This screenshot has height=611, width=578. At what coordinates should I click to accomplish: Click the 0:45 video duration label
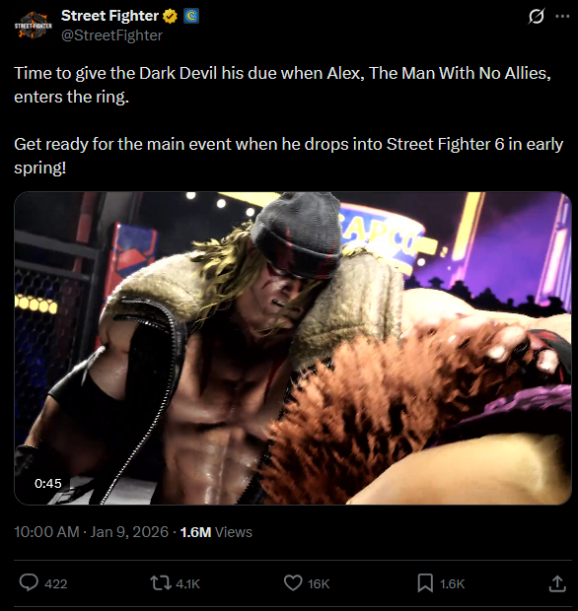pyautogui.click(x=48, y=484)
